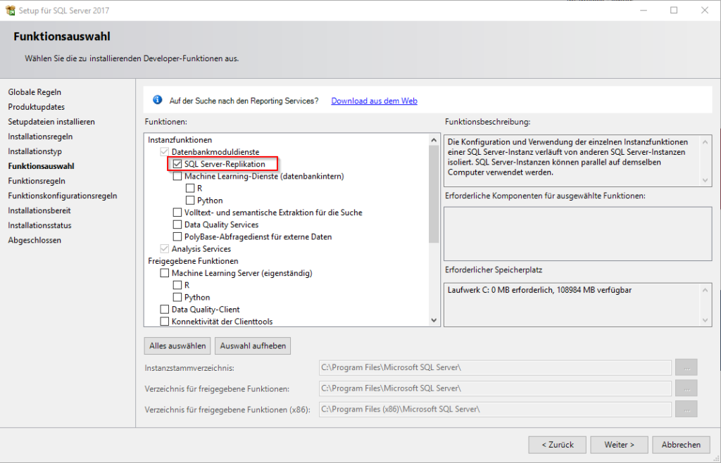Select Produktupdates step in sidebar
The height and width of the screenshot is (463, 721).
pyautogui.click(x=37, y=106)
